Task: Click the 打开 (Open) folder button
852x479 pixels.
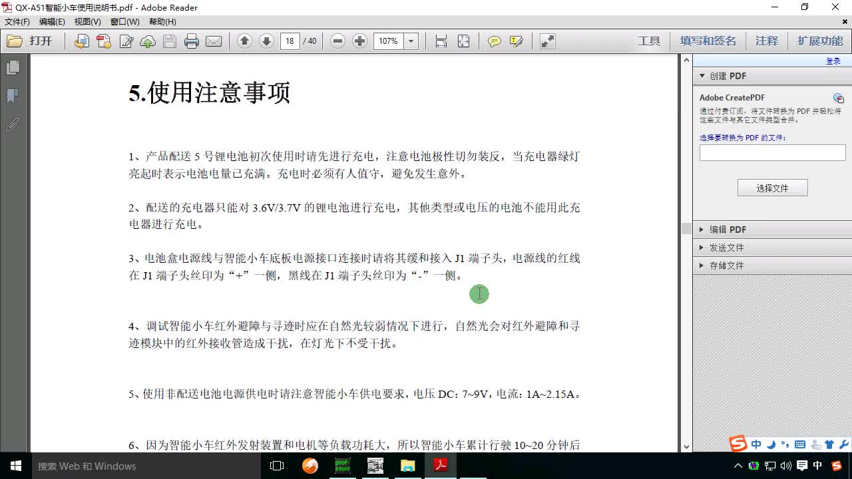Action: [30, 41]
